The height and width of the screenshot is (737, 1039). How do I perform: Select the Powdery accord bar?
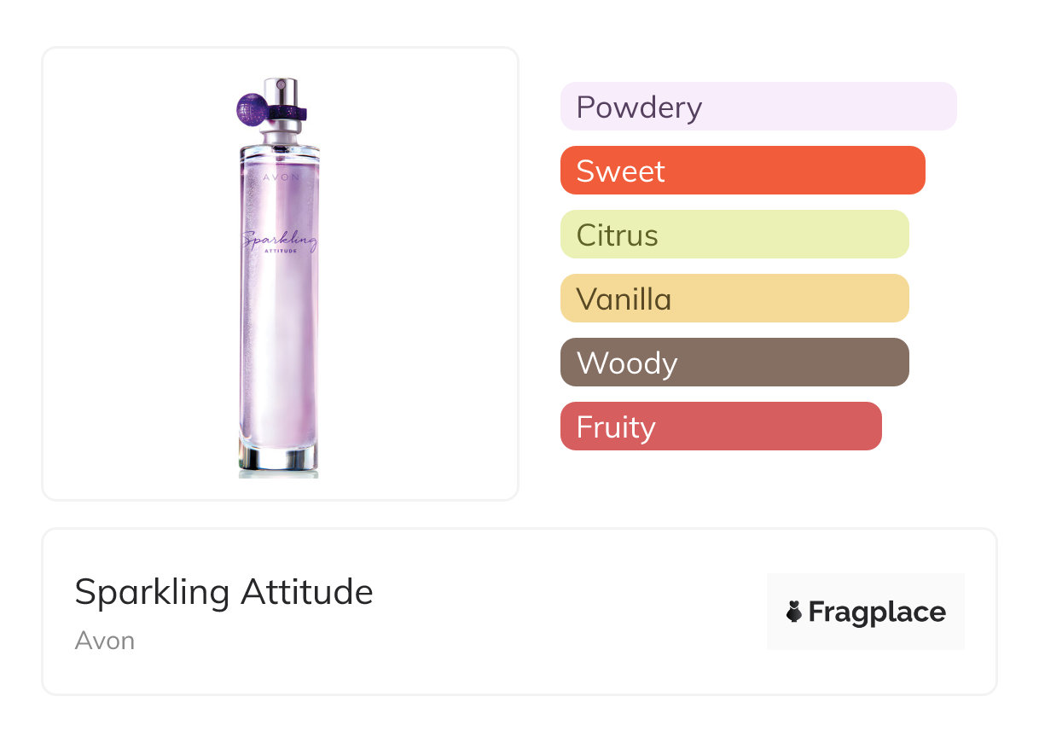[x=757, y=107]
